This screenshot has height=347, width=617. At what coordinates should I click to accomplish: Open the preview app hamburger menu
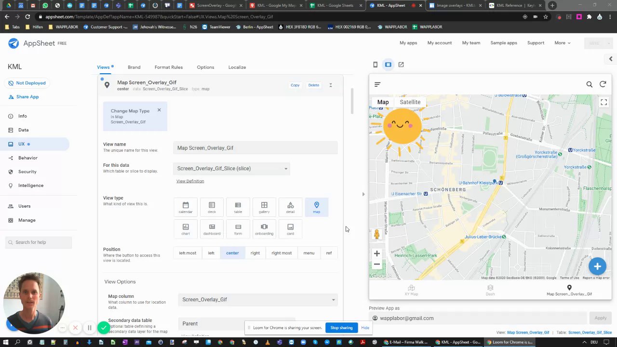coord(377,84)
